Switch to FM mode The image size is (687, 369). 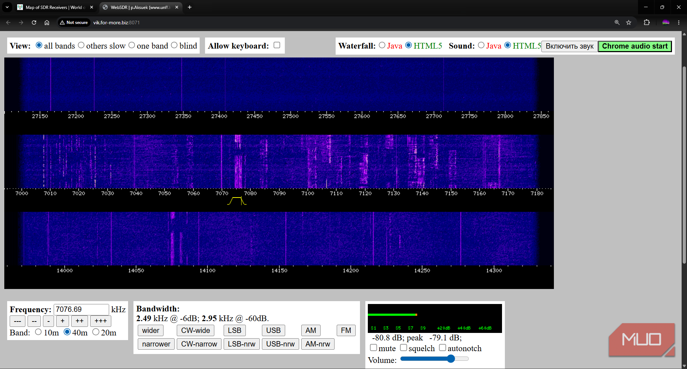(346, 330)
